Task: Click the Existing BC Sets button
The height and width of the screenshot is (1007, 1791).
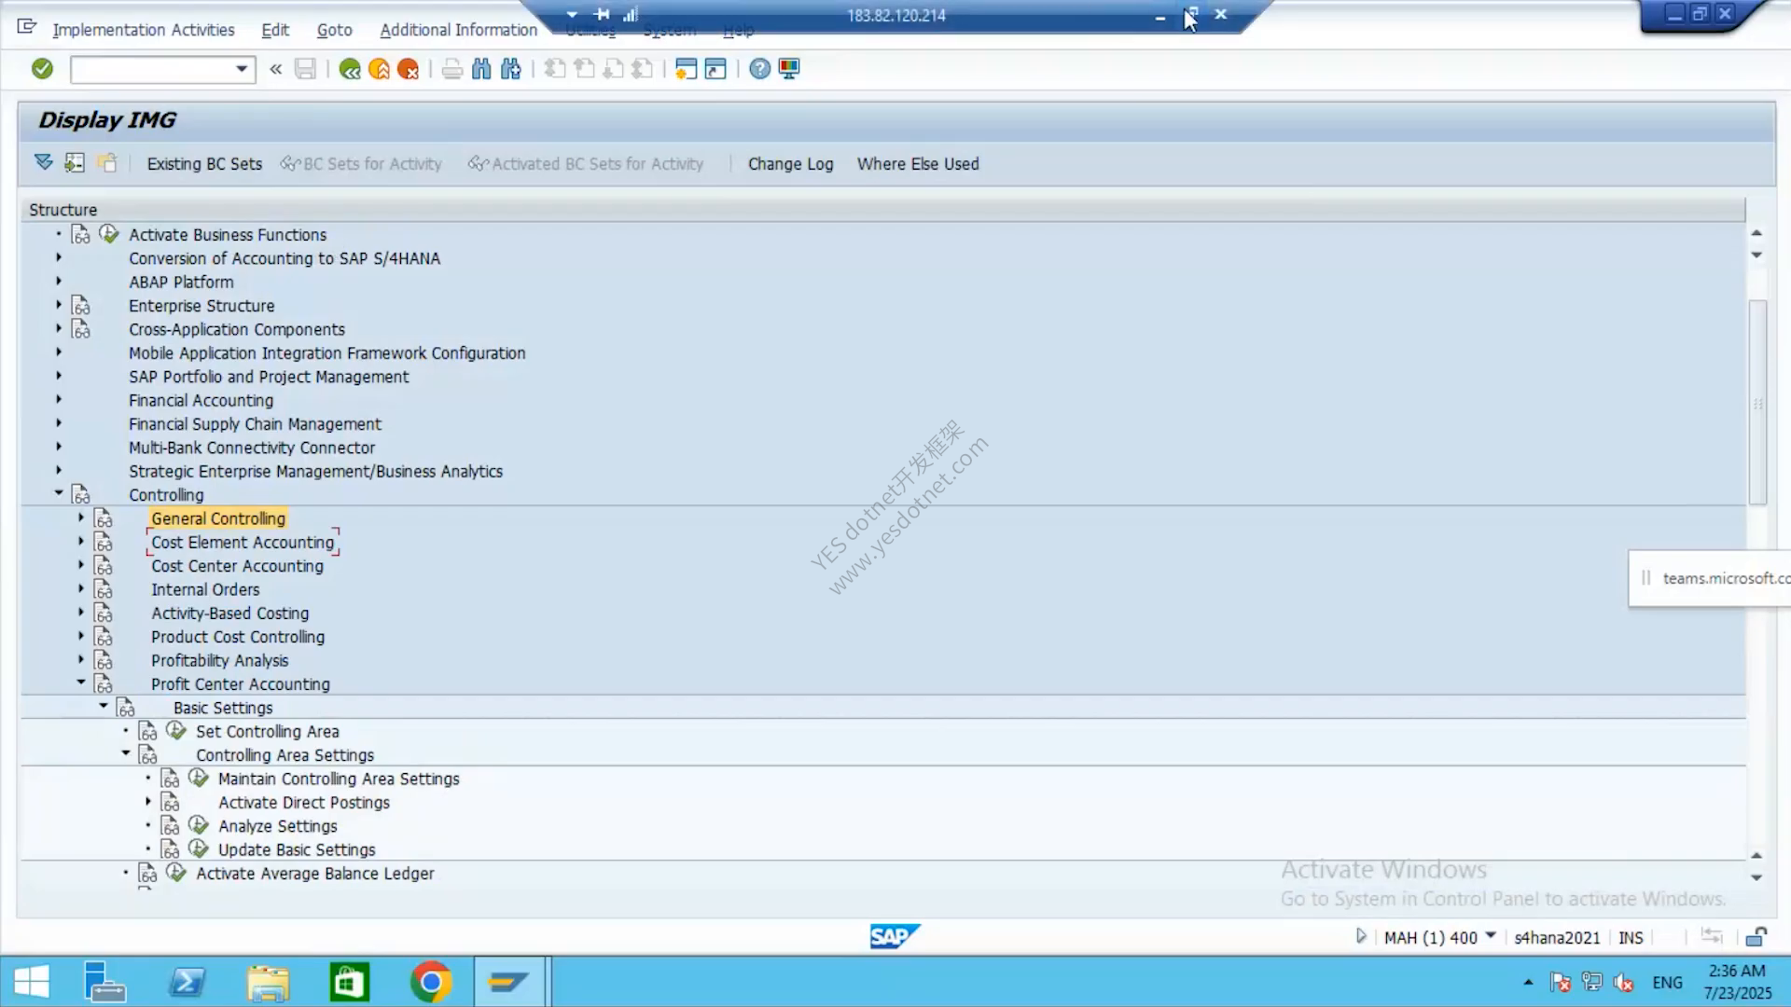Action: click(204, 164)
